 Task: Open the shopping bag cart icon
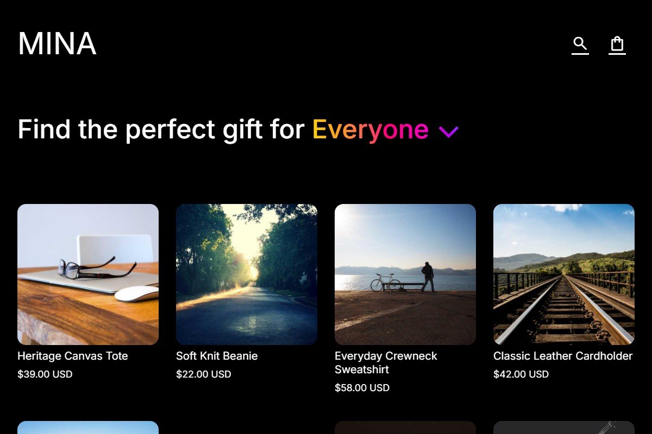point(617,44)
